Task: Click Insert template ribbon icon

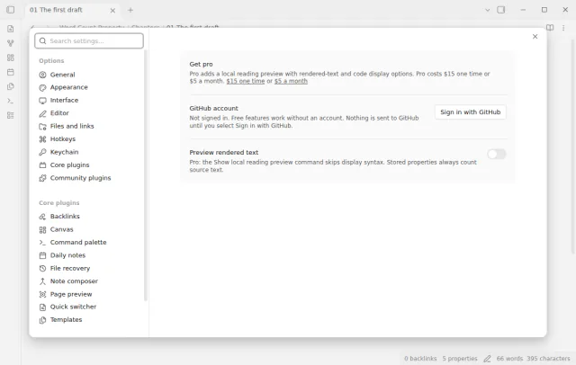Action: pyautogui.click(x=11, y=86)
